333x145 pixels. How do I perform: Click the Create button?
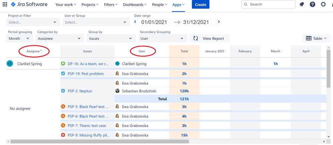tap(200, 5)
